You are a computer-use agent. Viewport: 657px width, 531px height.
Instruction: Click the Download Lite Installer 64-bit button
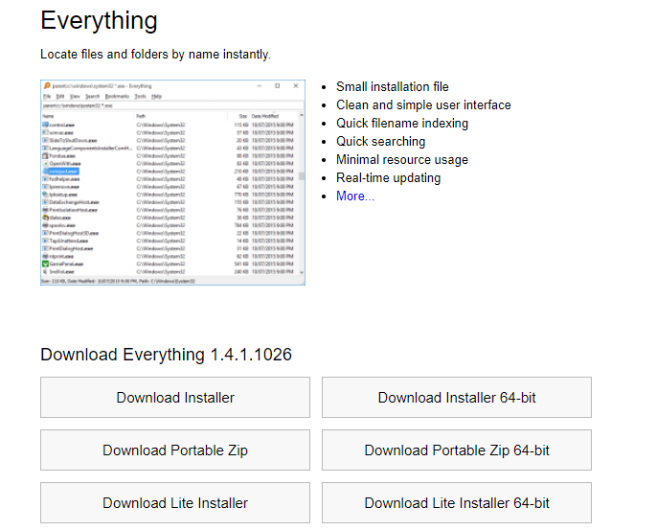[x=457, y=503]
